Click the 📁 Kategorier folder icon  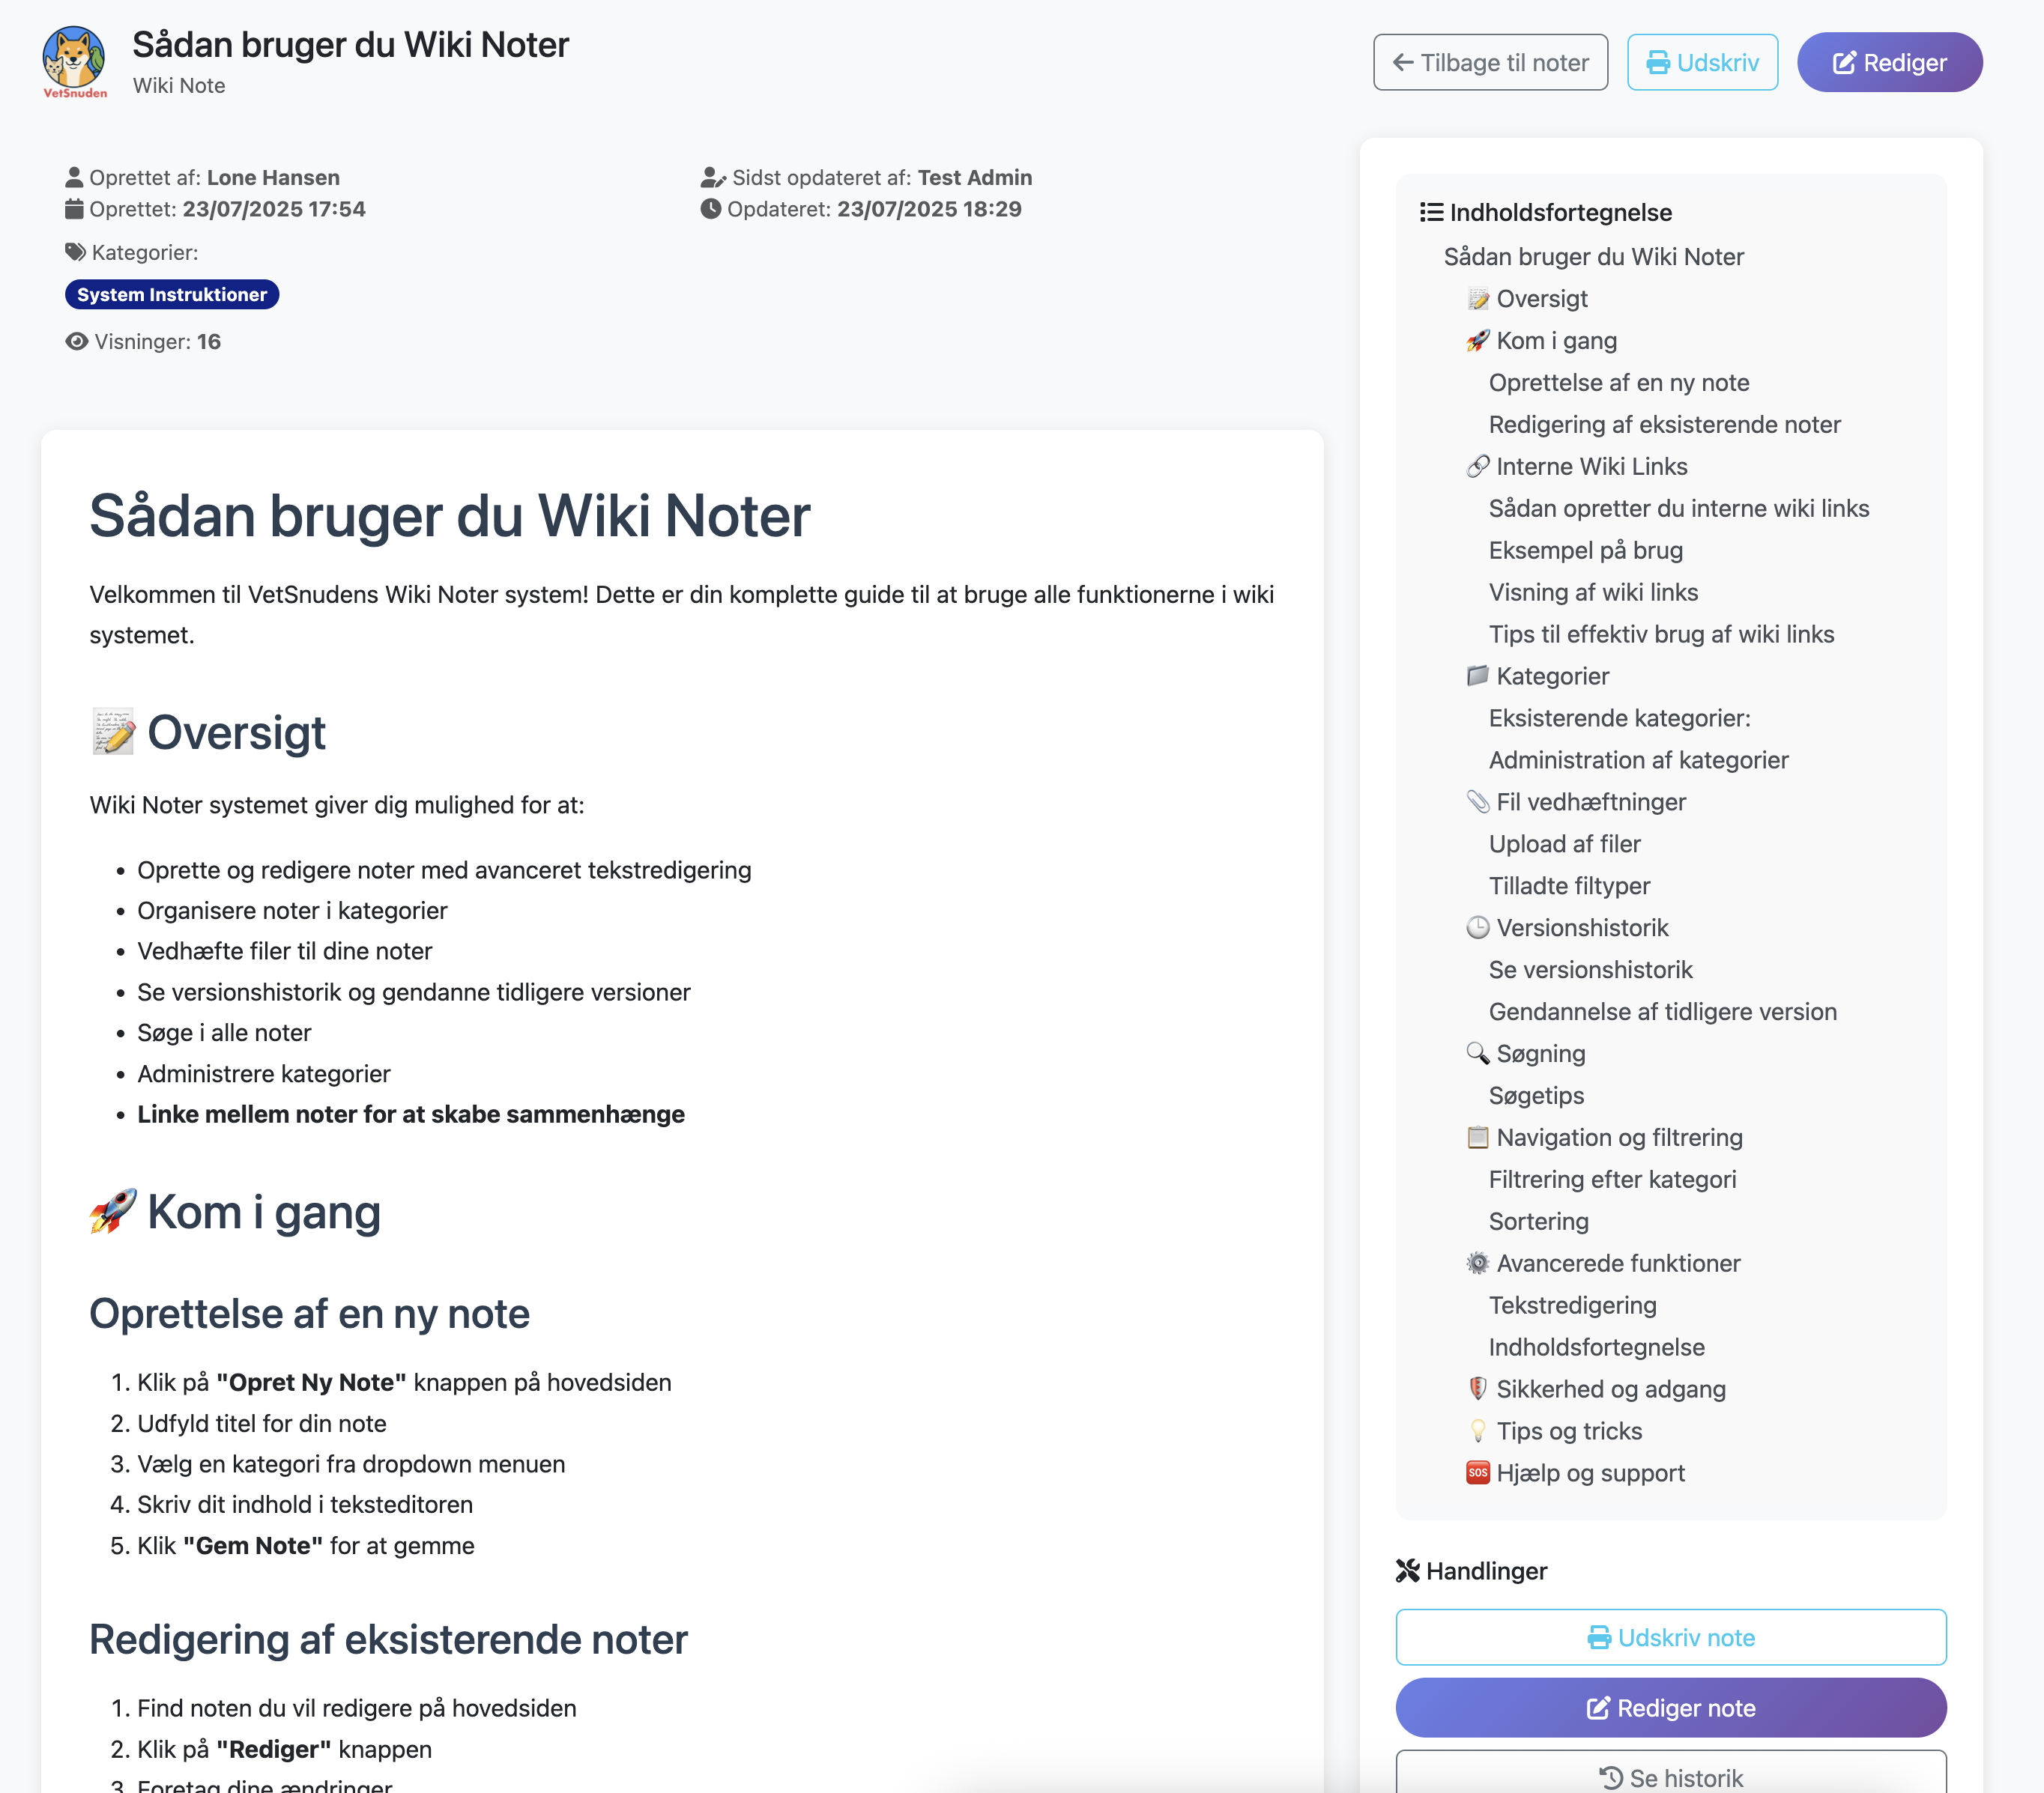point(1477,676)
